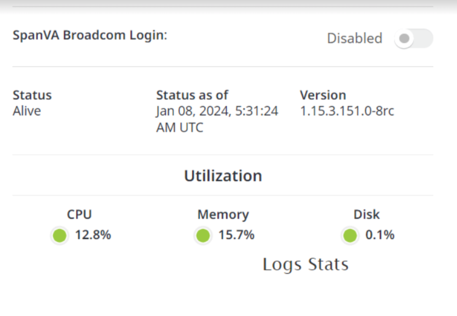Open the Logs Stats section heading
Viewport: 457px width, 316px height.
pyautogui.click(x=306, y=265)
